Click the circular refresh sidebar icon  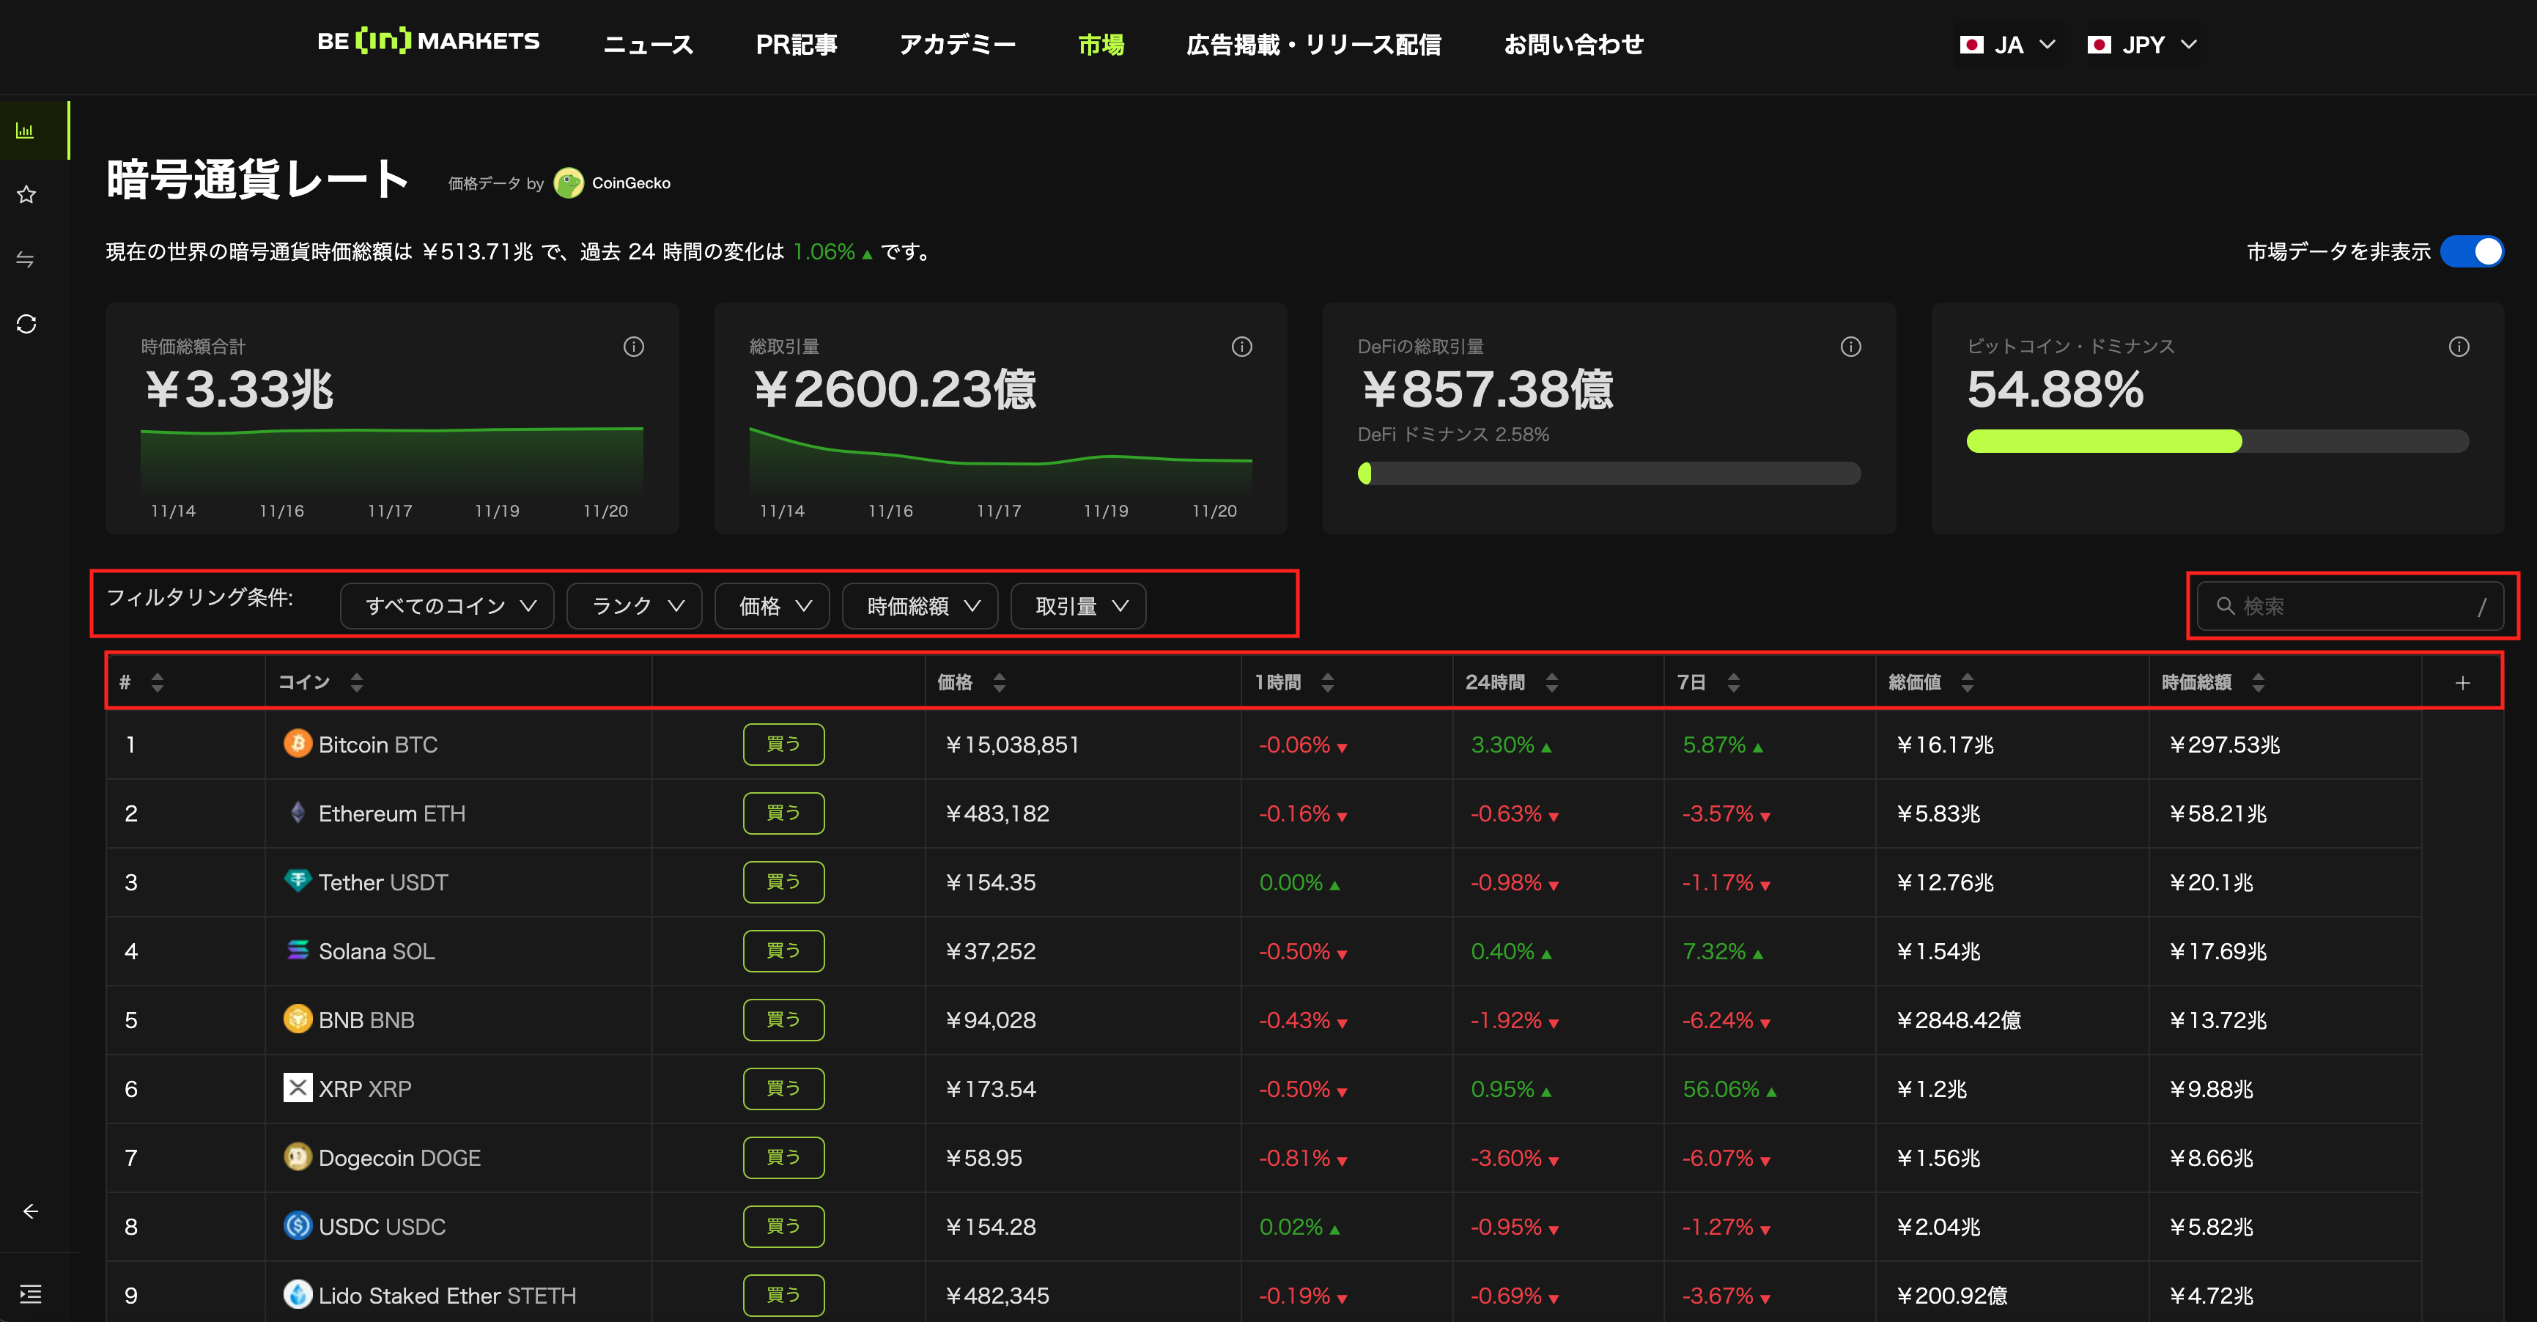tap(26, 324)
